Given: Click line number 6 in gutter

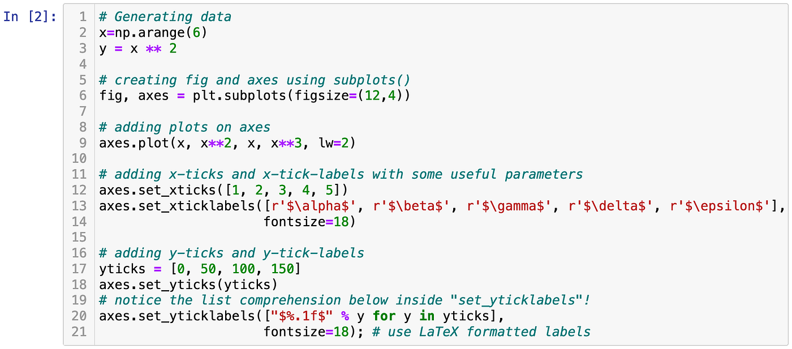Looking at the screenshot, I should (82, 96).
